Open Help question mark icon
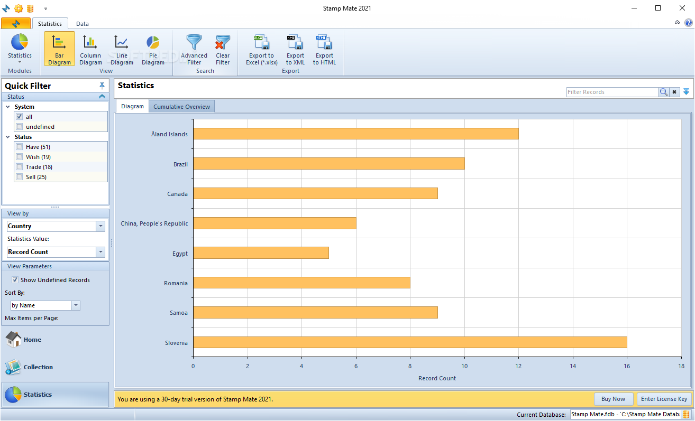 click(x=688, y=23)
